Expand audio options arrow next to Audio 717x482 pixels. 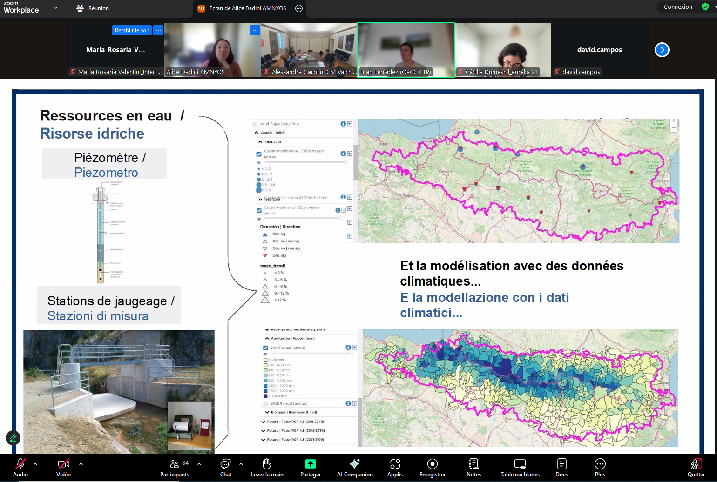point(35,464)
